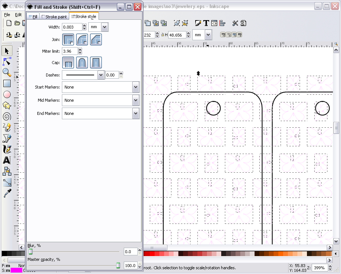Image resolution: width=341 pixels, height=274 pixels.
Task: Select the Text tool in toolbox
Action: pos(7,160)
